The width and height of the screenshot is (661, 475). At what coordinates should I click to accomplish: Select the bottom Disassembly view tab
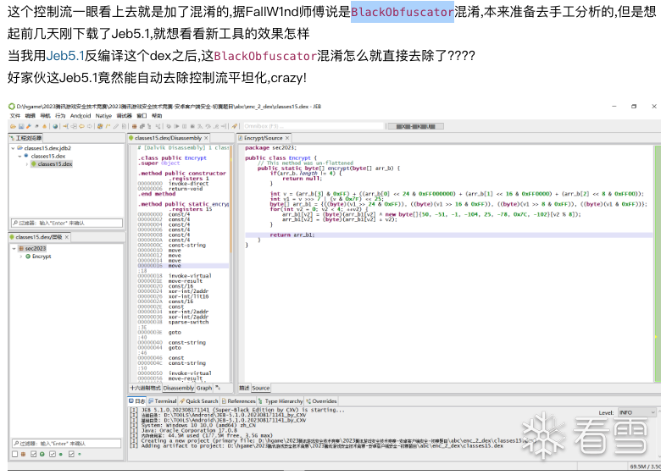pos(178,388)
